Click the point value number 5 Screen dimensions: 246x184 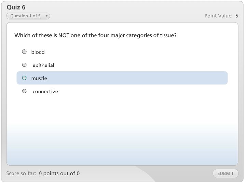(x=237, y=16)
